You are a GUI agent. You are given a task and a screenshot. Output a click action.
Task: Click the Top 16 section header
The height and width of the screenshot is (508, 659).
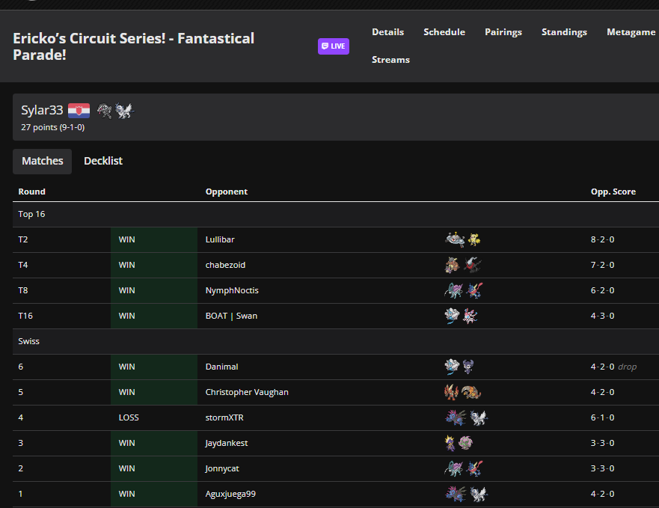(336, 215)
